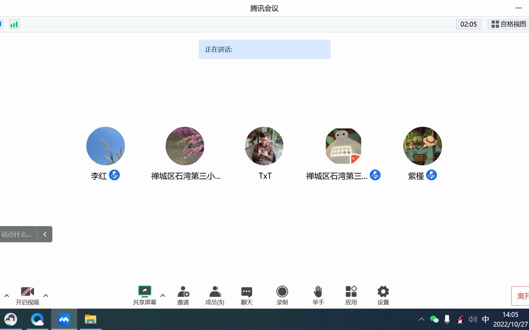Open File Explorer from taskbar
This screenshot has width=529, height=330.
coord(91,320)
